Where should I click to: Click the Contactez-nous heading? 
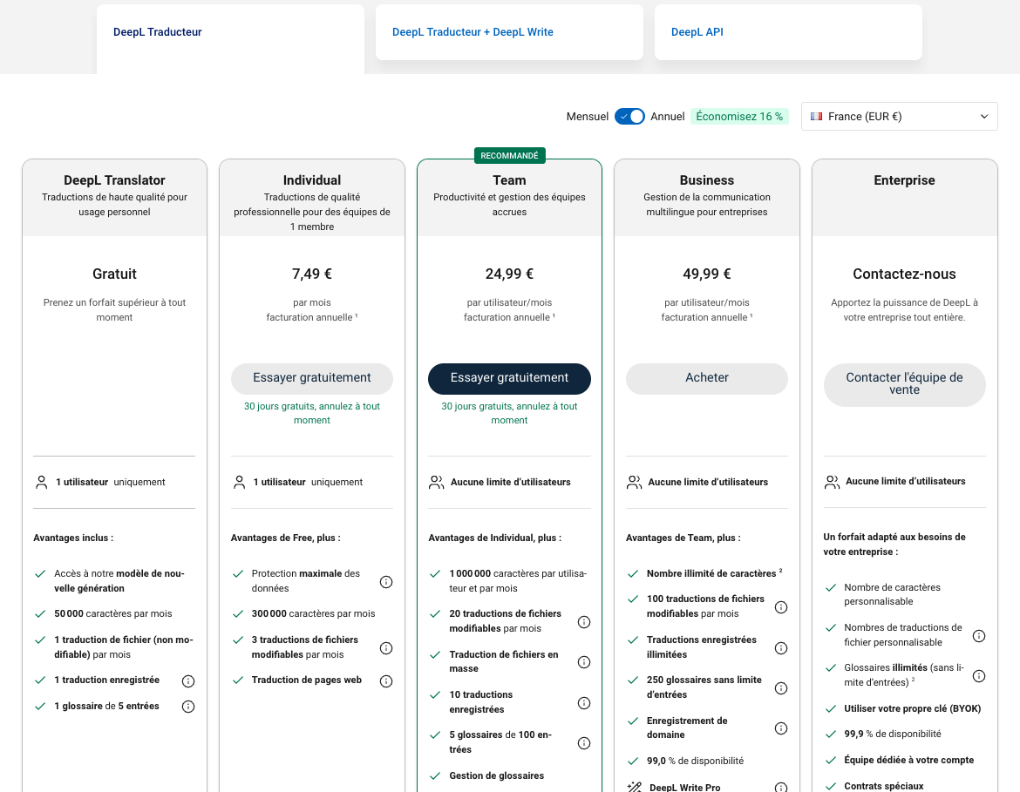tap(904, 274)
